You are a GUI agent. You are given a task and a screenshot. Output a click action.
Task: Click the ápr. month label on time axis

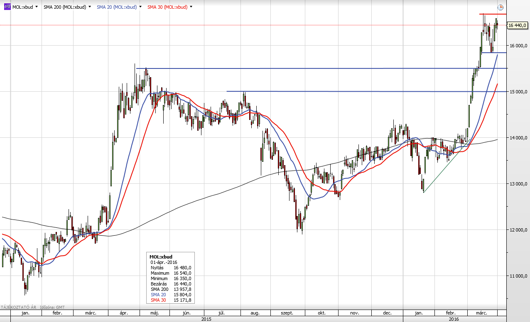coord(123,313)
